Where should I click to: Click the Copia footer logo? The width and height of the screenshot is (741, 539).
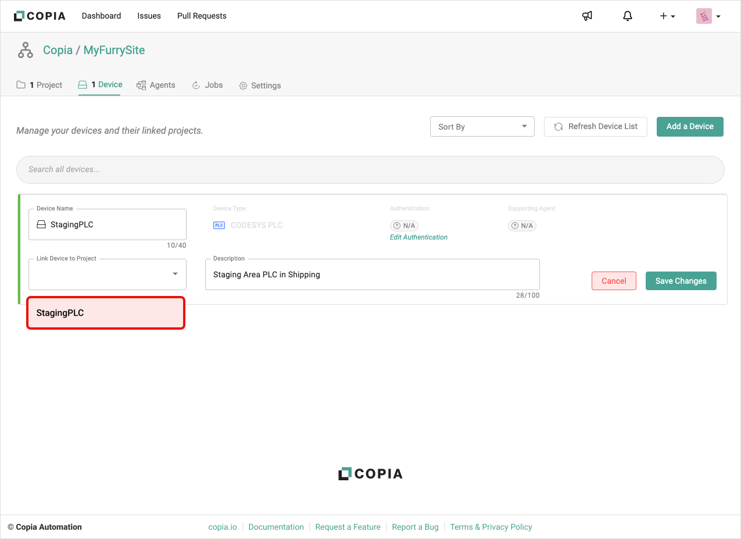[370, 474]
